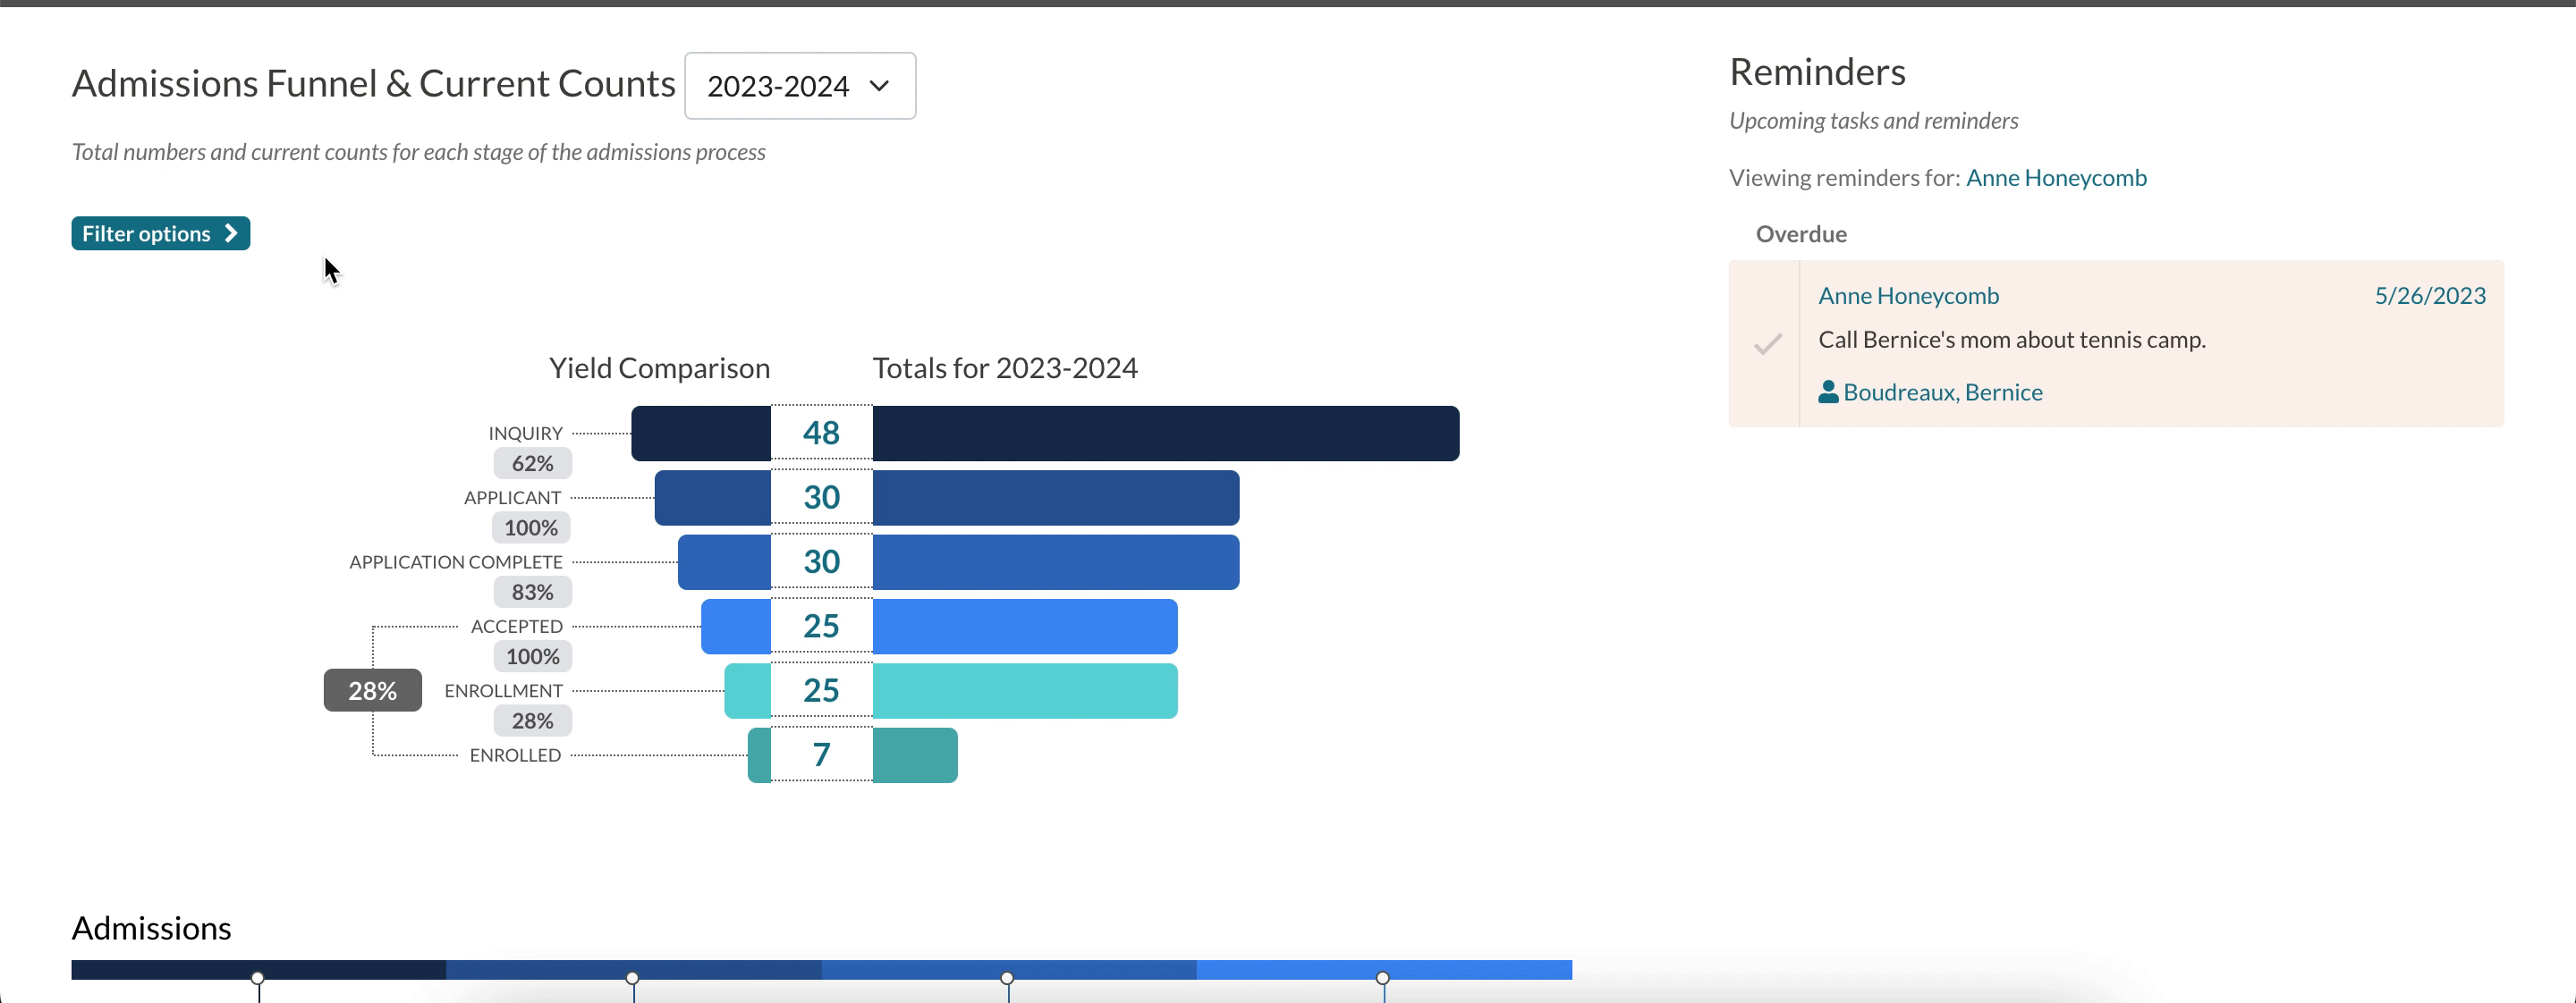This screenshot has width=2576, height=1003.
Task: Click the Inquiry total bar of 48
Action: (1165, 434)
